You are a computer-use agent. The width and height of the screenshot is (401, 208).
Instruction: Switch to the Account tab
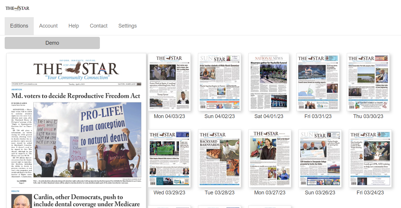(48, 26)
